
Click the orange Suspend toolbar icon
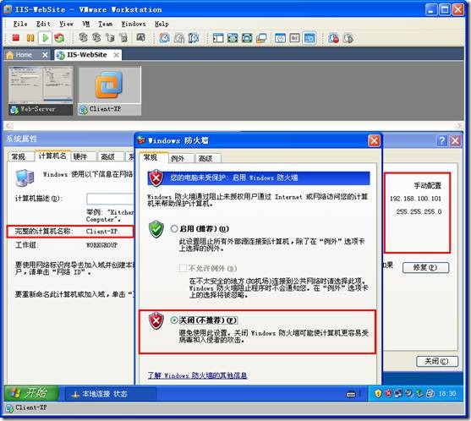click(30, 38)
